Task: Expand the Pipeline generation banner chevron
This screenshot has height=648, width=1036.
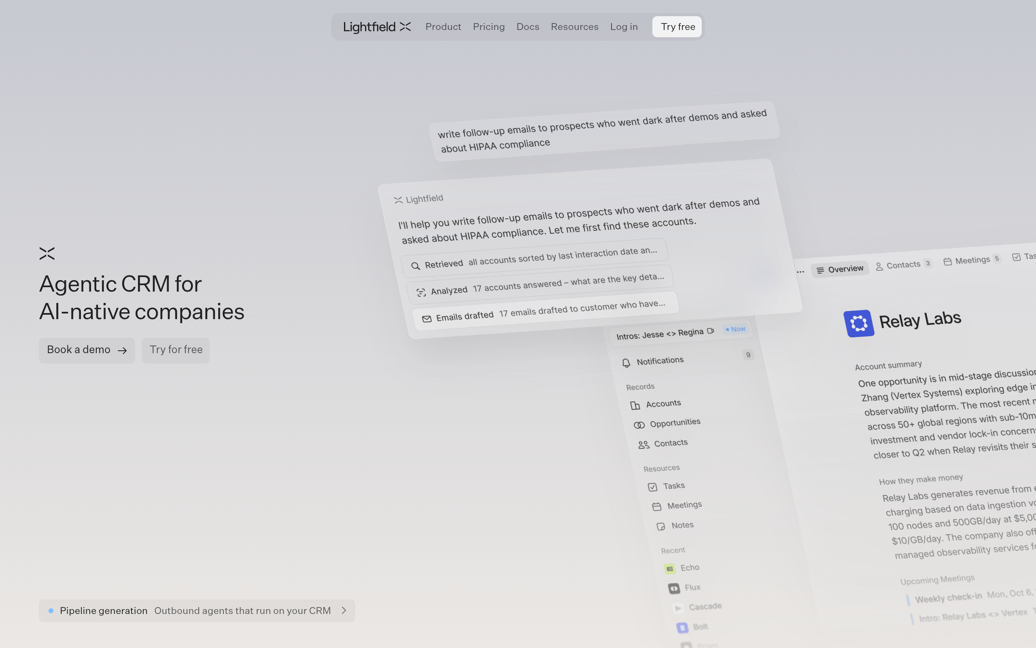Action: 344,610
